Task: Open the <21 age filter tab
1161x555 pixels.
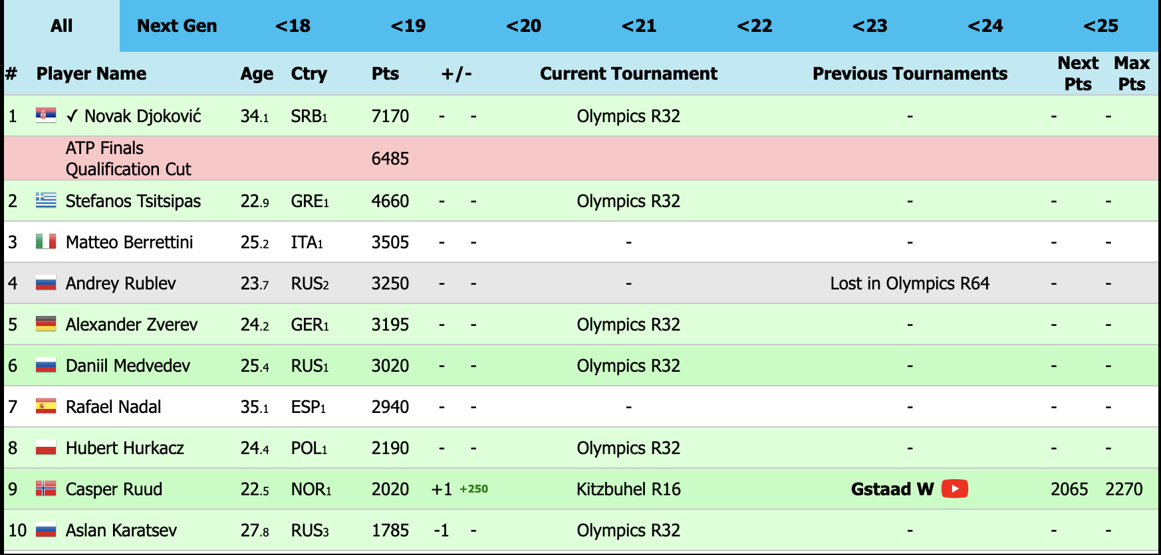Action: pyautogui.click(x=639, y=26)
